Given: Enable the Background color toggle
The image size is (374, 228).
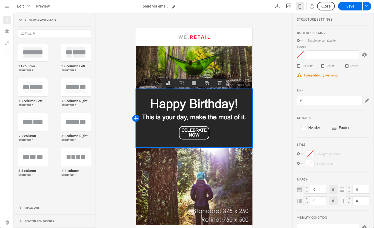Looking at the screenshot, I should (x=300, y=154).
